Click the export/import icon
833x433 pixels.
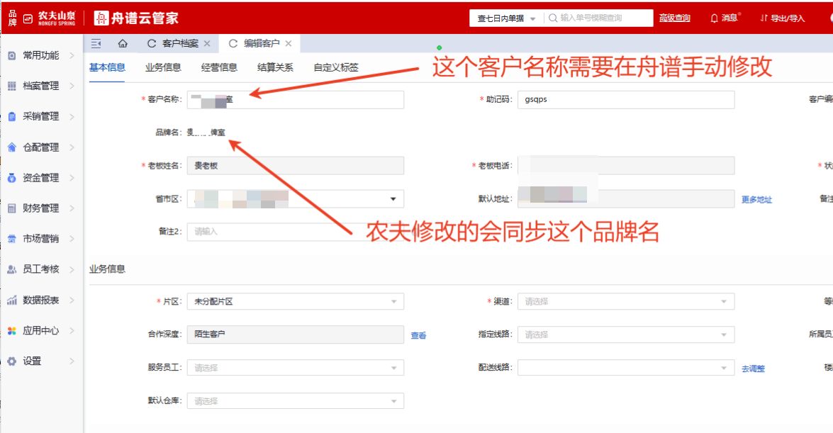(764, 18)
